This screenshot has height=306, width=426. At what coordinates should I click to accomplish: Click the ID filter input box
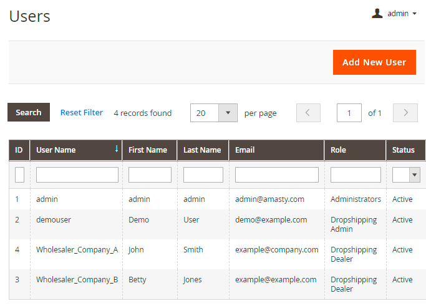19,175
